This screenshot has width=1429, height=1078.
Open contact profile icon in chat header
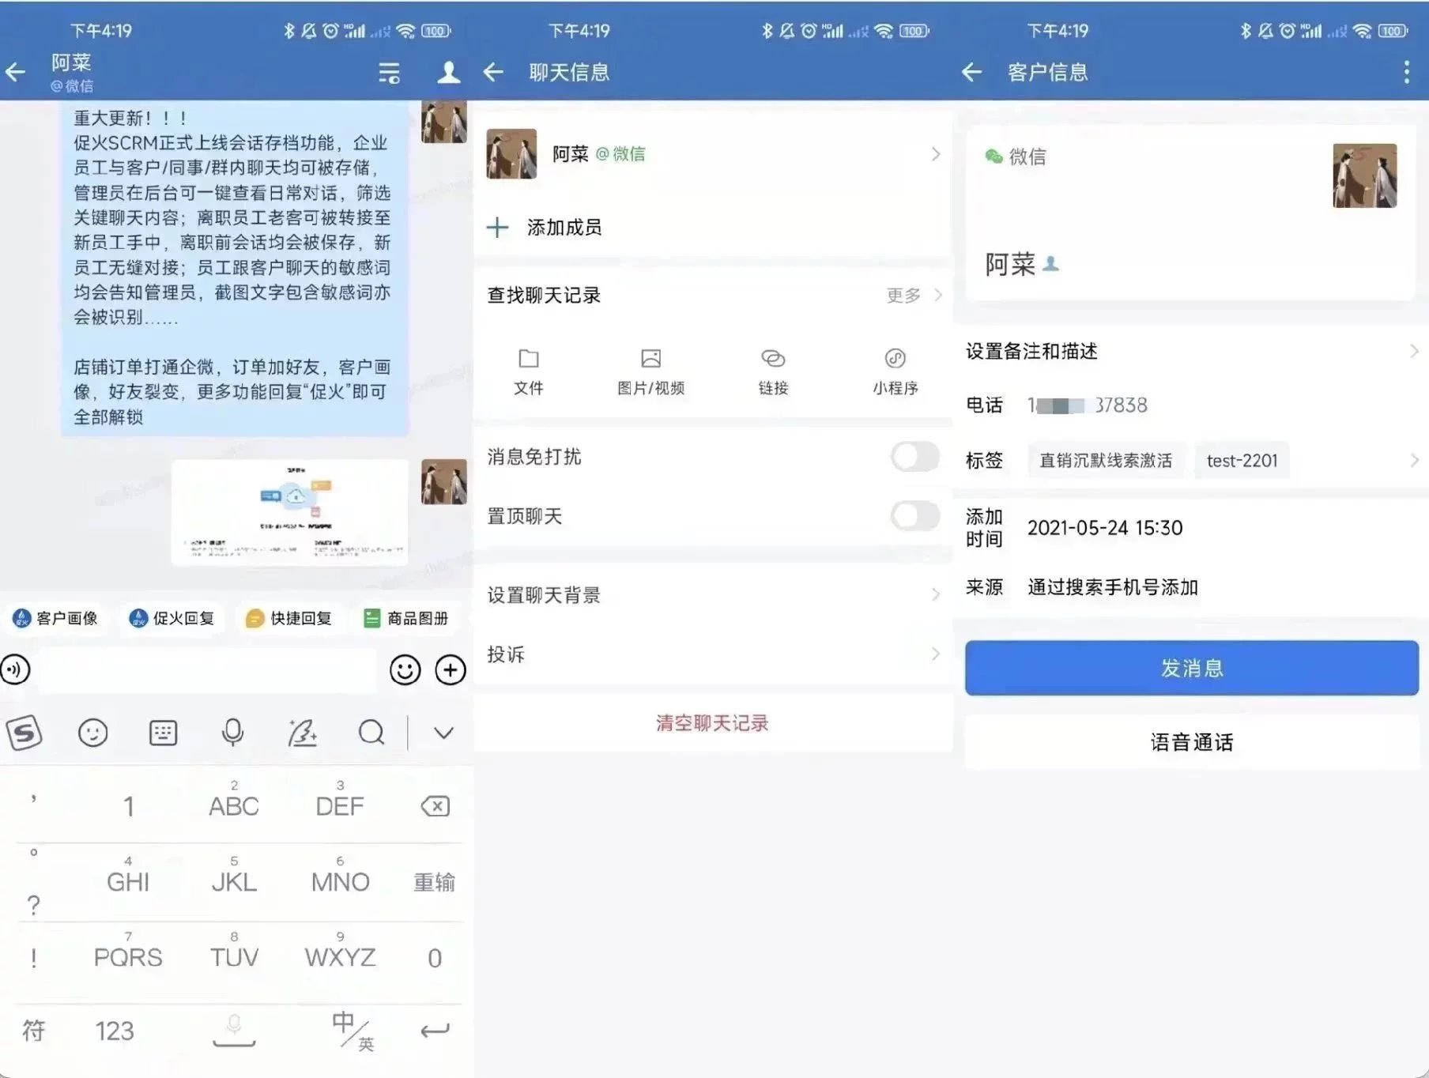tap(449, 73)
